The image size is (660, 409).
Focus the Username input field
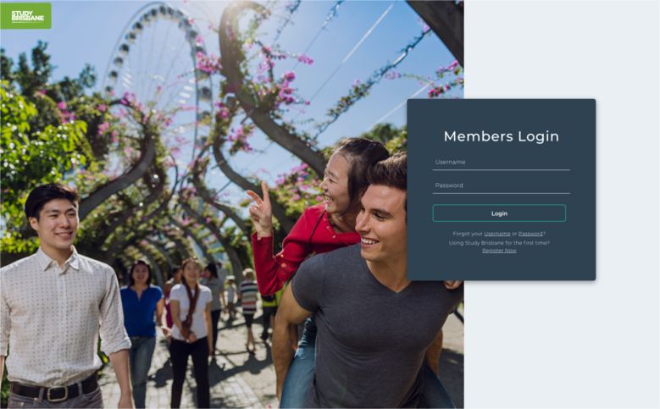tap(502, 163)
